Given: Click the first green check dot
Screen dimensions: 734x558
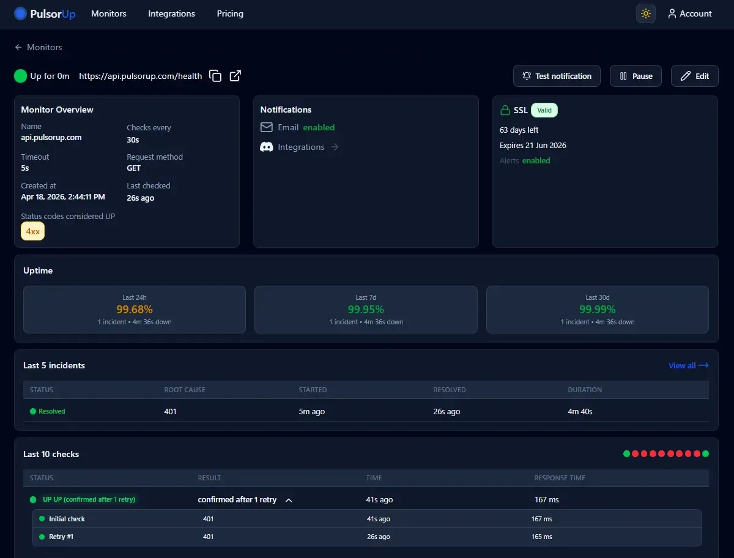Looking at the screenshot, I should coord(626,454).
